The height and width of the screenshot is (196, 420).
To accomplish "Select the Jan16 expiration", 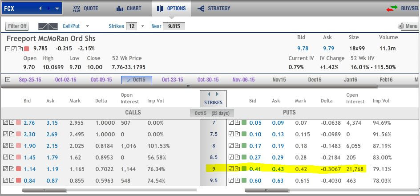I will click(x=350, y=80).
